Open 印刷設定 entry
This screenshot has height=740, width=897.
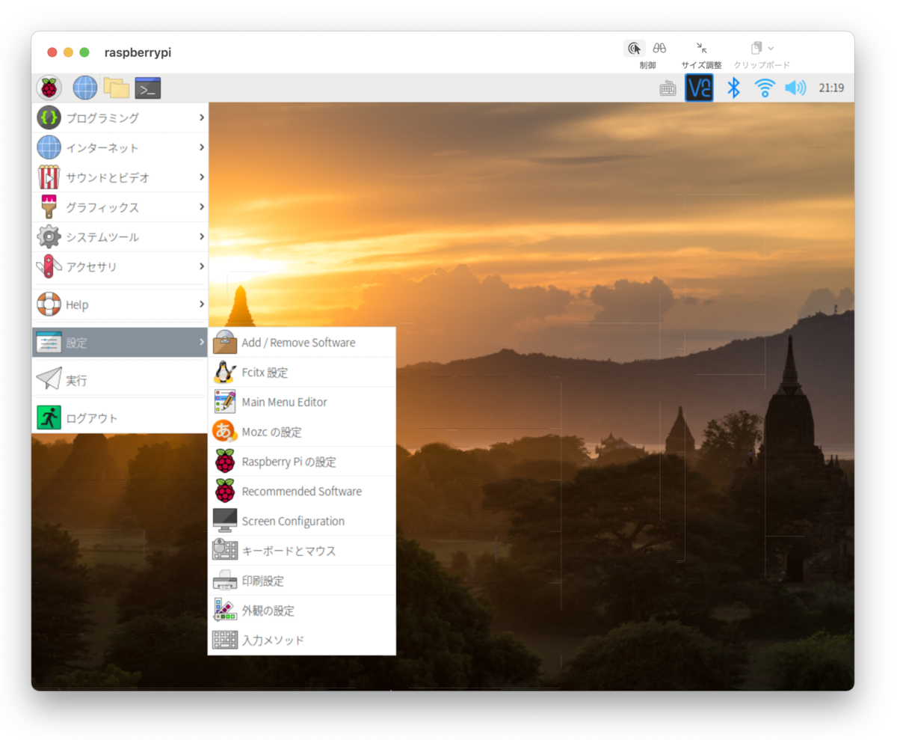pos(302,581)
